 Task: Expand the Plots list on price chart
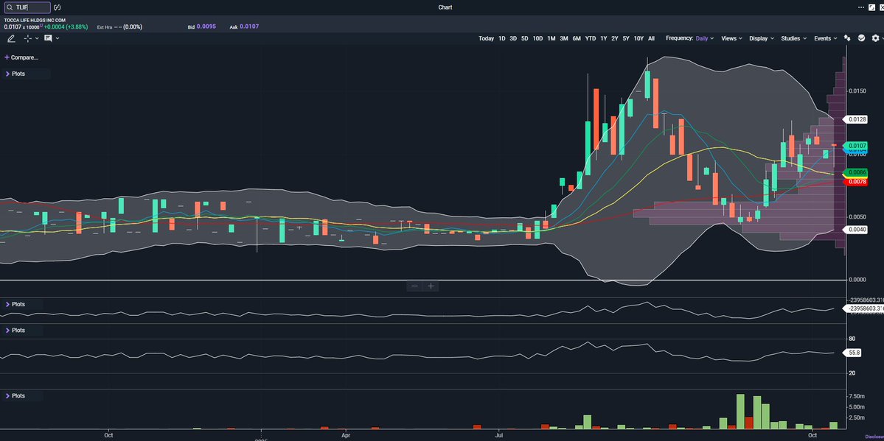pos(15,74)
